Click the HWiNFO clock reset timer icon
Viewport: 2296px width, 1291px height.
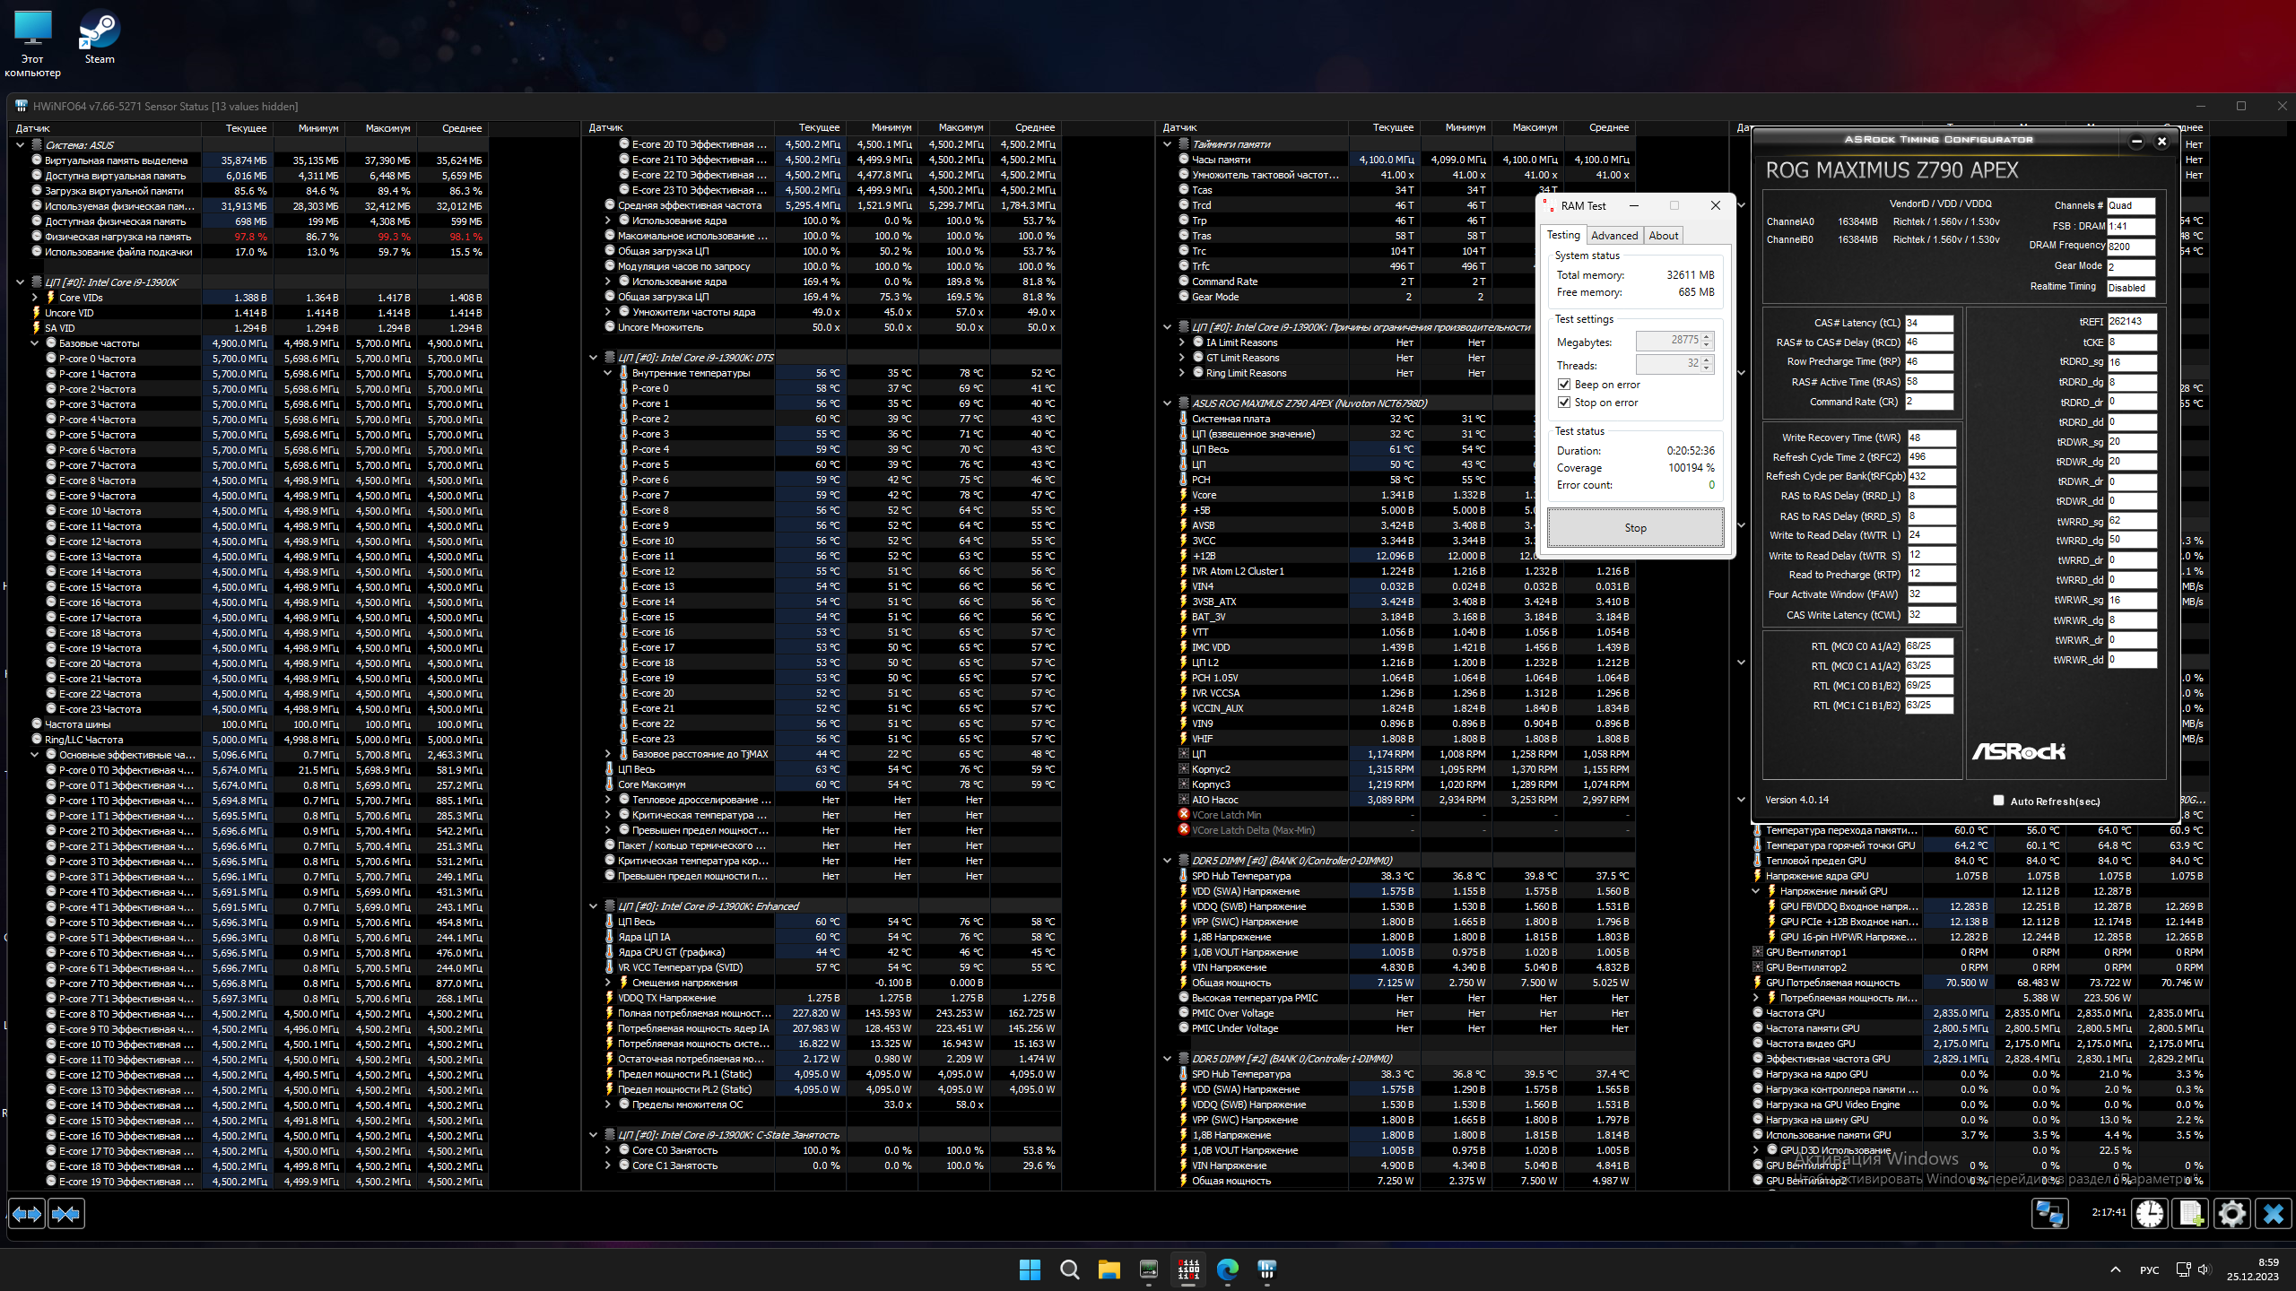(2150, 1213)
